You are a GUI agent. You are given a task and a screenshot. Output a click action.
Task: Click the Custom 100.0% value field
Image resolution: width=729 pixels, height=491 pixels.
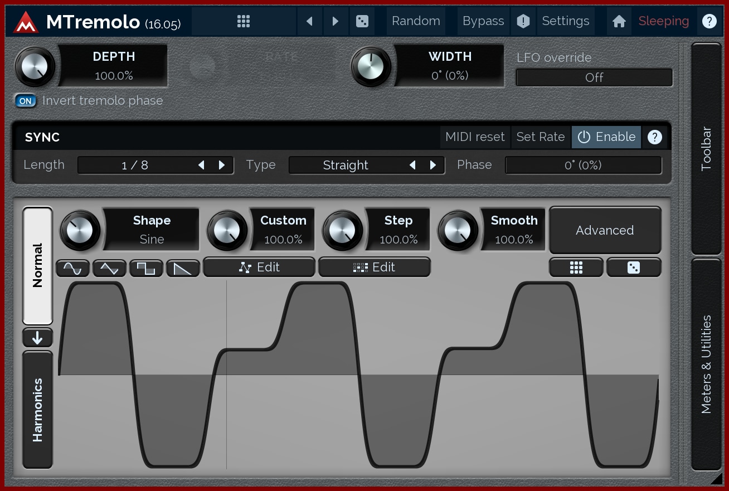point(283,230)
